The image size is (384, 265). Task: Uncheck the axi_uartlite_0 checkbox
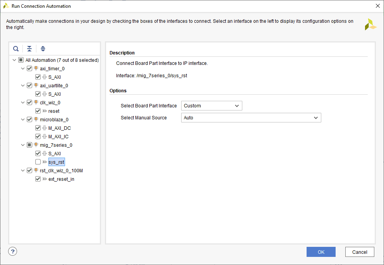point(29,86)
